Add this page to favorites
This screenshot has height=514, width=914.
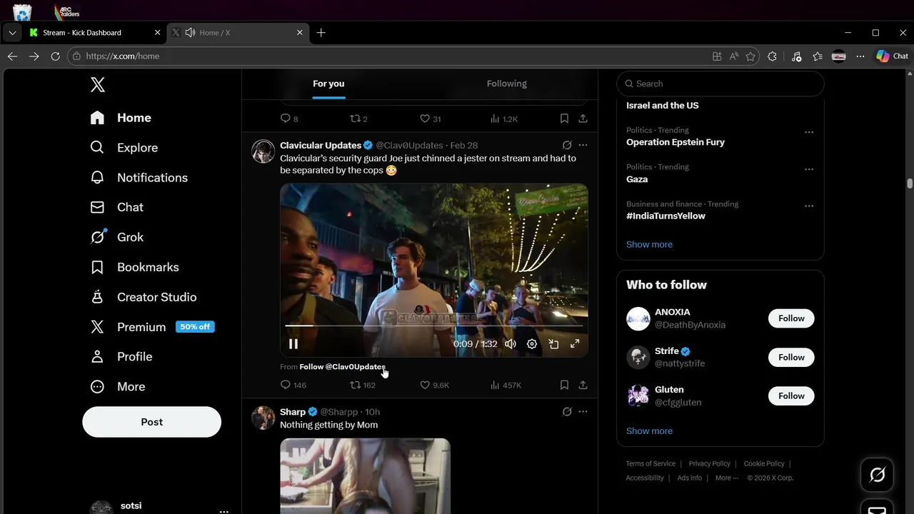point(750,56)
